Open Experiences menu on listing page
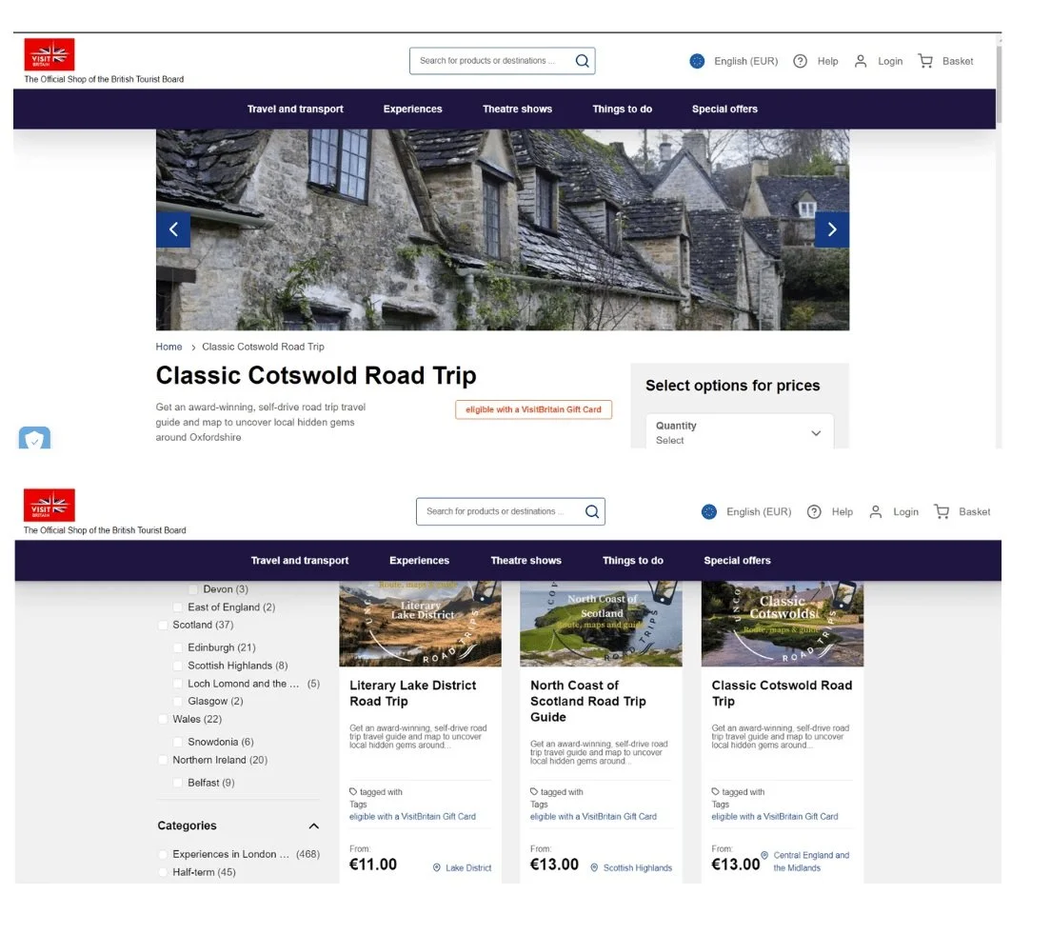This screenshot has width=1051, height=935. pyautogui.click(x=420, y=560)
